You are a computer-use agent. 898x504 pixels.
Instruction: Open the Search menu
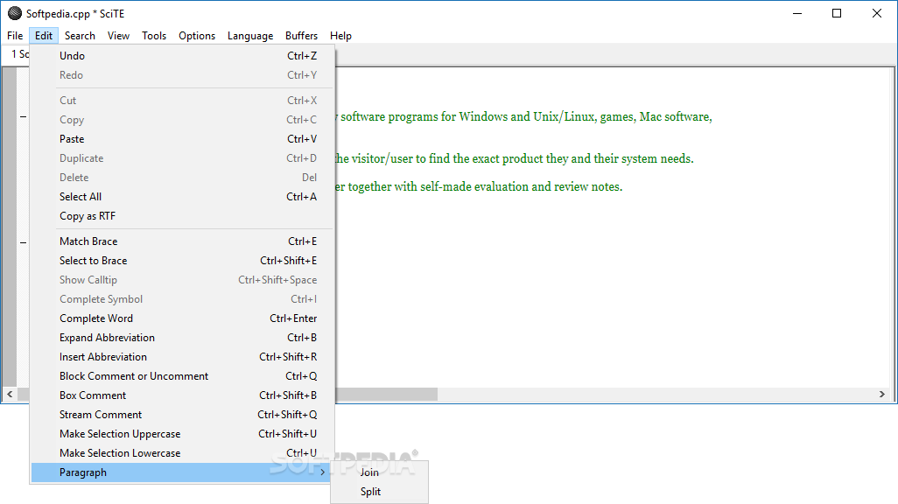coord(80,36)
